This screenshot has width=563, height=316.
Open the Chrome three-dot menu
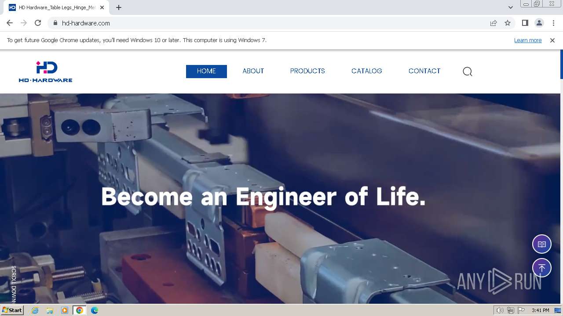(x=553, y=23)
